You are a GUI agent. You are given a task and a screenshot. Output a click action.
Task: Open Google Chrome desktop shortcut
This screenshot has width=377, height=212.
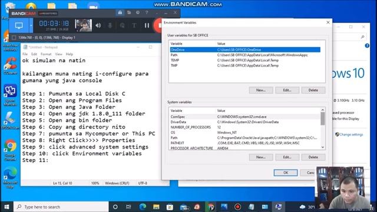point(10,150)
